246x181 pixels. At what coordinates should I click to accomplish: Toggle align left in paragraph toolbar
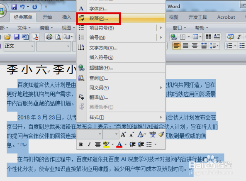pyautogui.click(x=177, y=46)
